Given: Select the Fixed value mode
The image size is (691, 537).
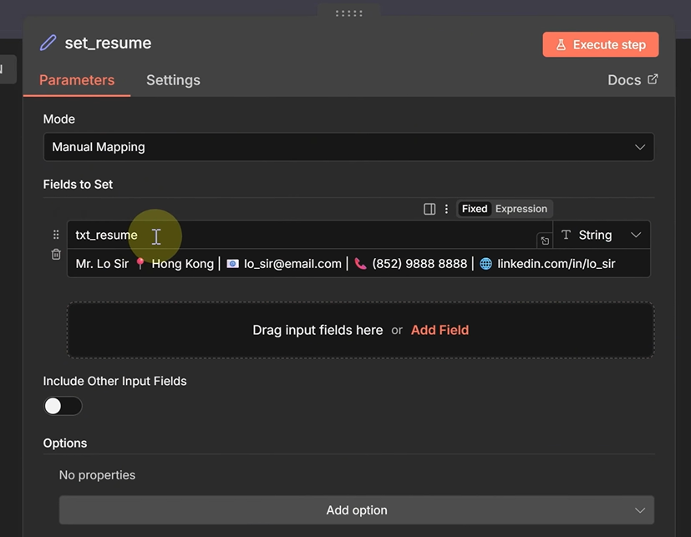Looking at the screenshot, I should pos(475,209).
